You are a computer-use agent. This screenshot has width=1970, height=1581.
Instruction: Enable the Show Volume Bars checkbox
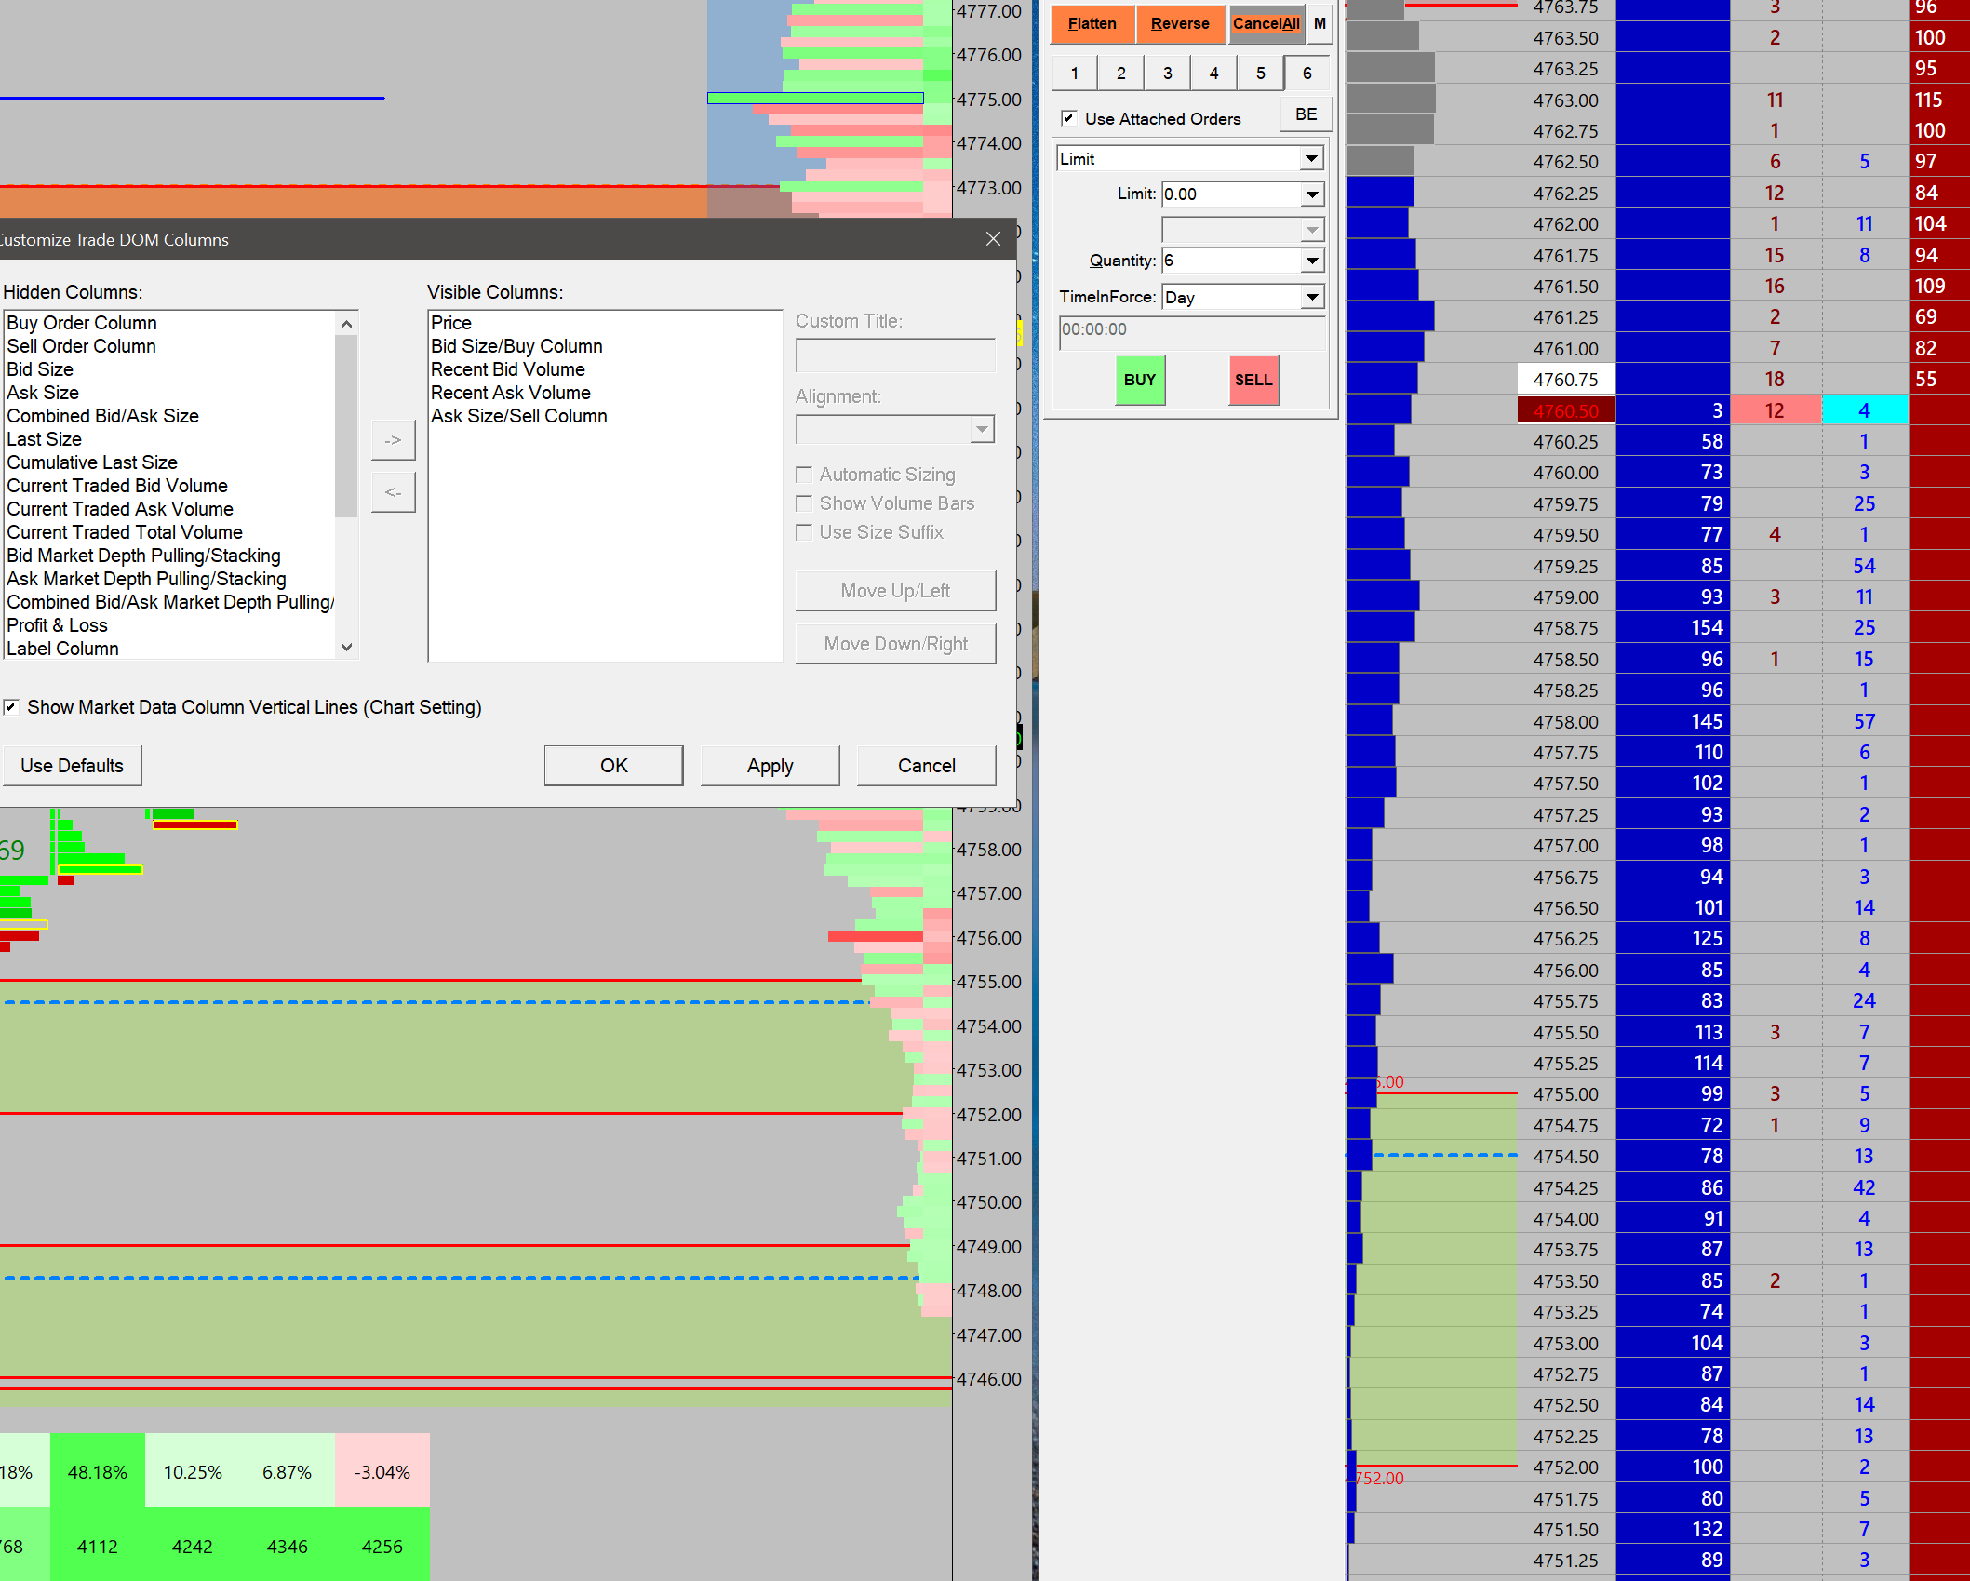coord(805,503)
